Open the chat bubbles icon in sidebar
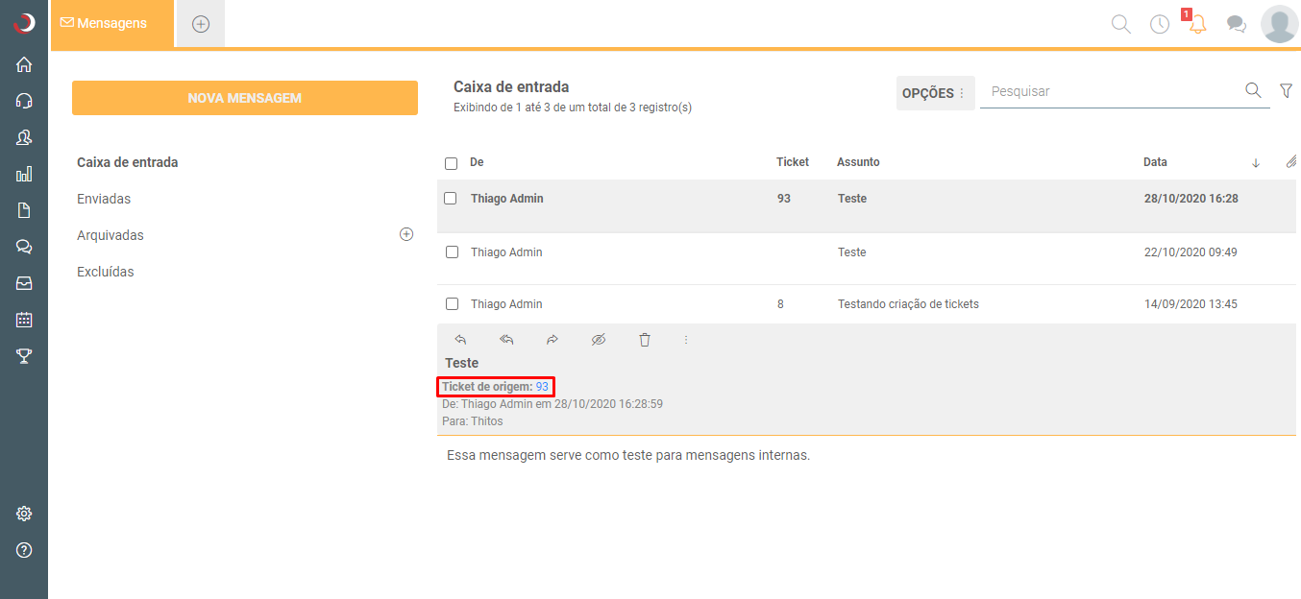 [x=24, y=247]
